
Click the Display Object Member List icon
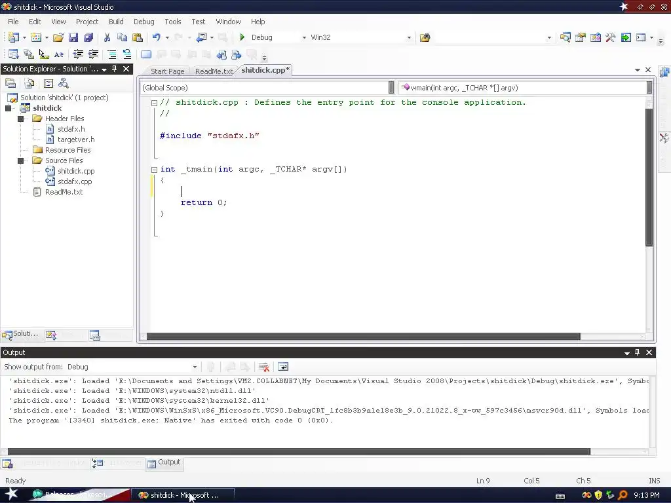pyautogui.click(x=13, y=54)
